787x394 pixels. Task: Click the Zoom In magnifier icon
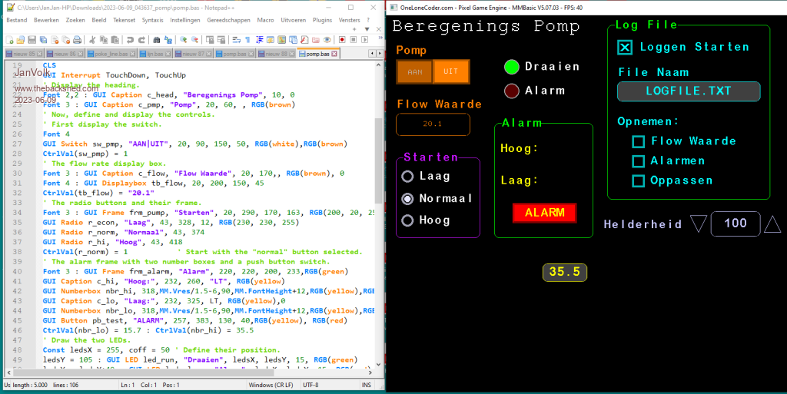click(184, 39)
